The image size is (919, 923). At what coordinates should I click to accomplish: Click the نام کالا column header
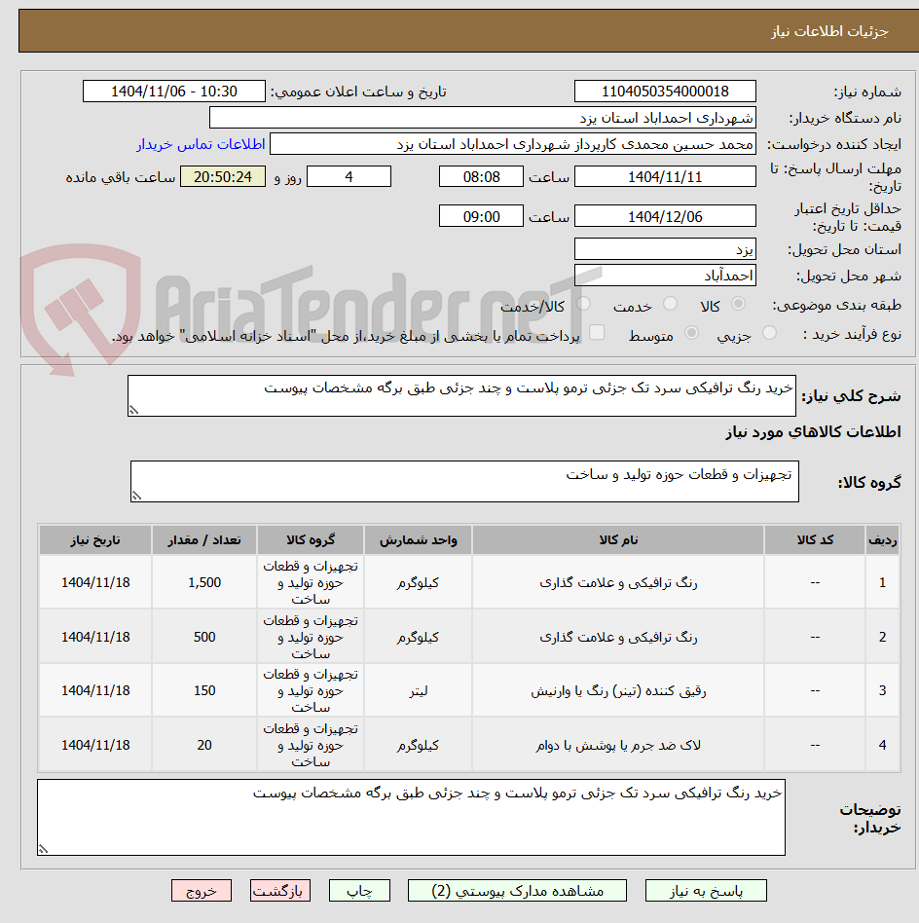pos(618,539)
